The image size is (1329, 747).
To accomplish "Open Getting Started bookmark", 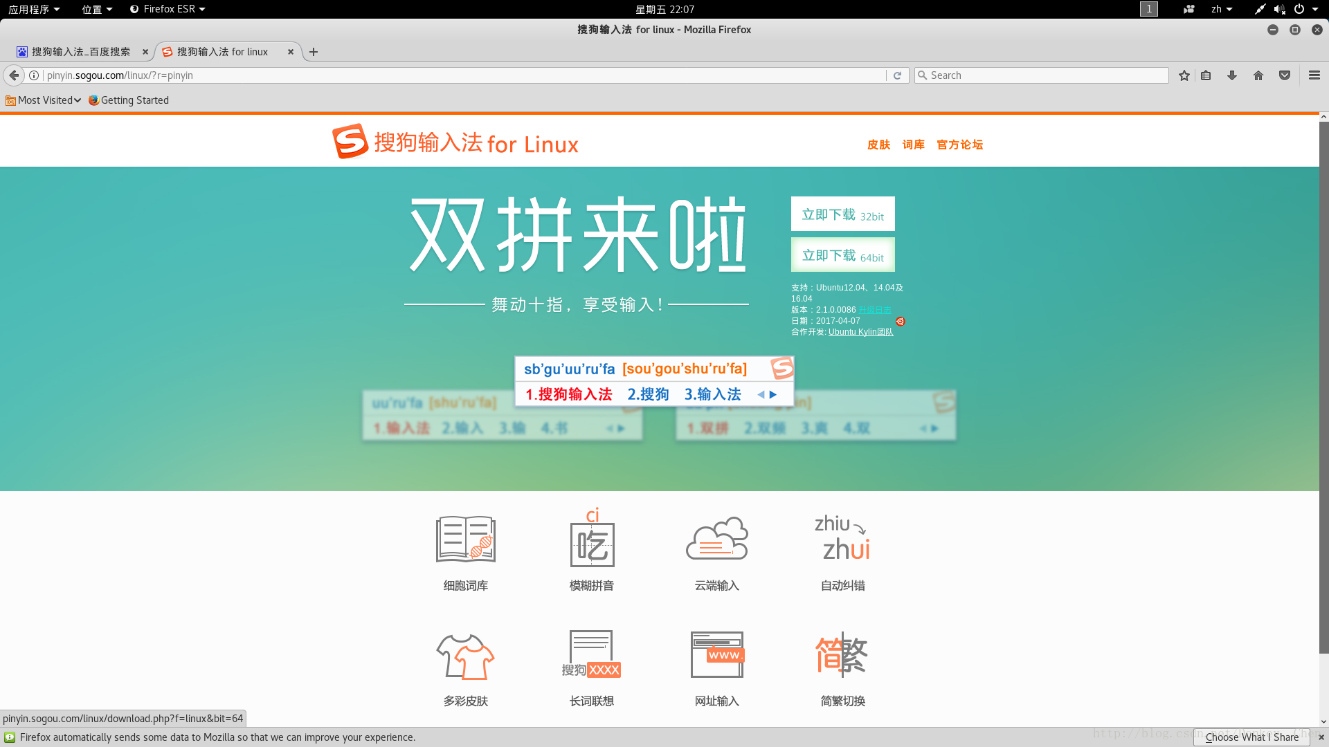I will (x=129, y=100).
